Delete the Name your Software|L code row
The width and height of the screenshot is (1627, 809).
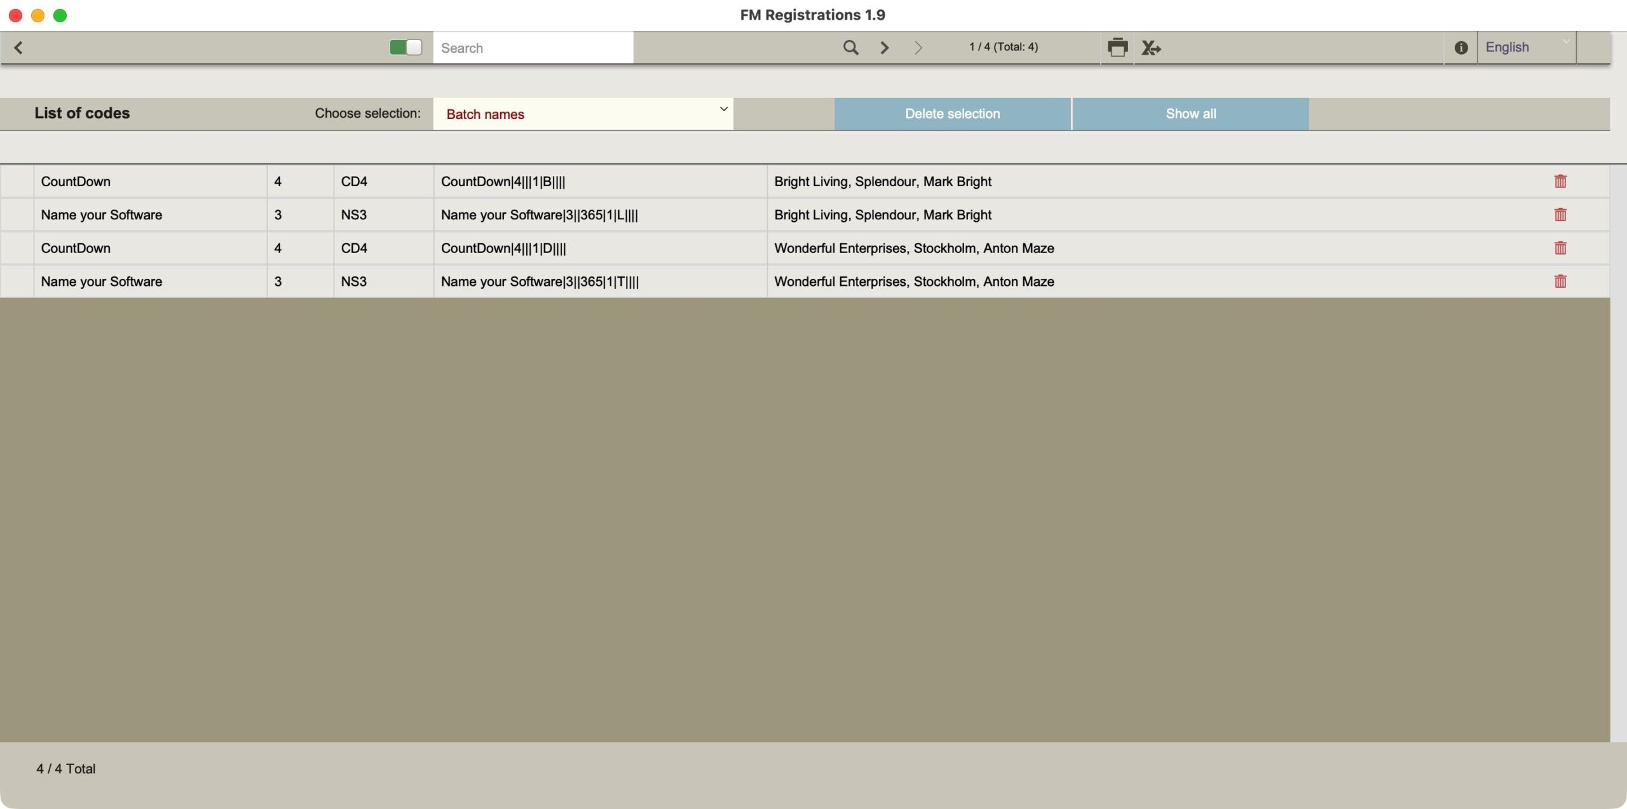[1560, 215]
